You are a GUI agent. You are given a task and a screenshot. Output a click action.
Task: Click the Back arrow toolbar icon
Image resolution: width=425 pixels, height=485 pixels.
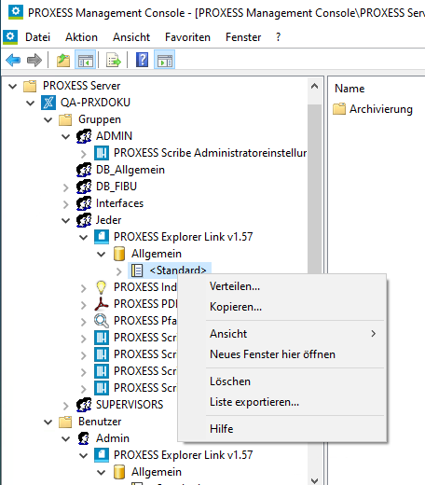pos(13,60)
